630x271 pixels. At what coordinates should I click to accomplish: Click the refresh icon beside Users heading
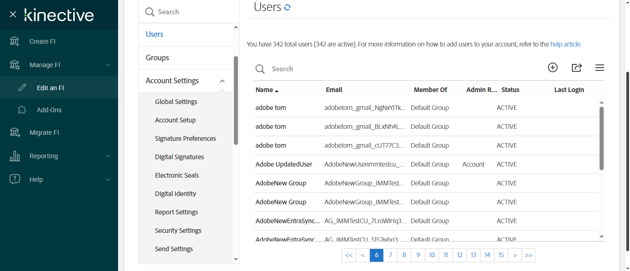pyautogui.click(x=287, y=7)
